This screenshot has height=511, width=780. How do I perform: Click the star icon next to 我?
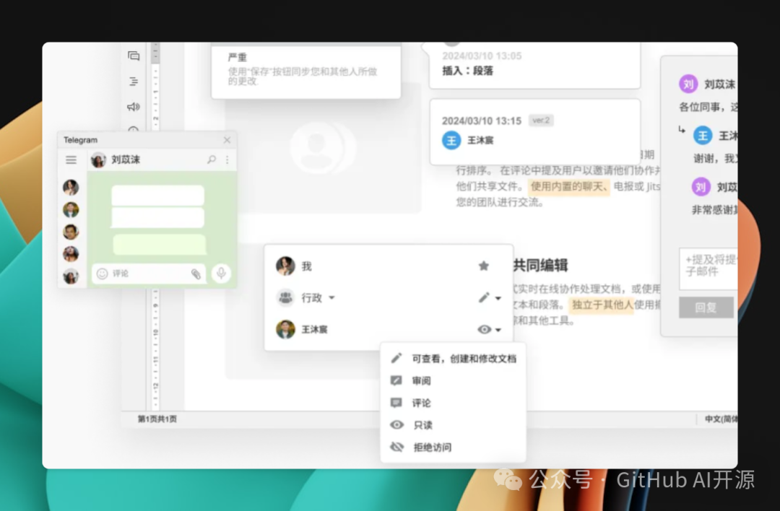[x=483, y=266]
